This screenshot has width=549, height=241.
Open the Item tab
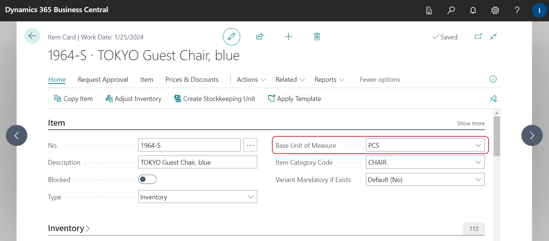click(147, 80)
